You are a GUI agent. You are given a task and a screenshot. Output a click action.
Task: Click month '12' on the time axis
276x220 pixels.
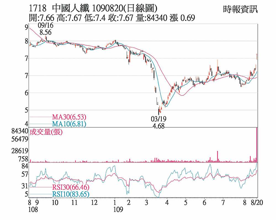coord(94,202)
